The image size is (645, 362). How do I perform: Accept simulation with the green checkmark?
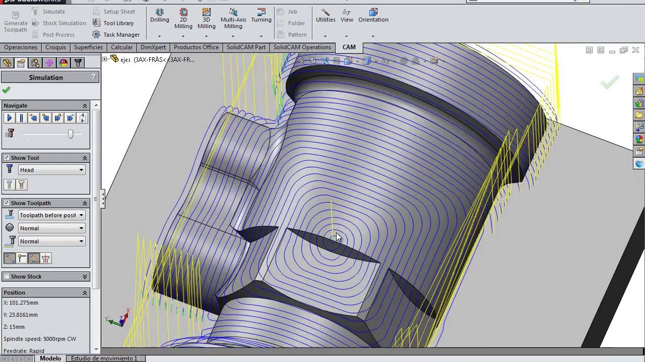[x=6, y=90]
